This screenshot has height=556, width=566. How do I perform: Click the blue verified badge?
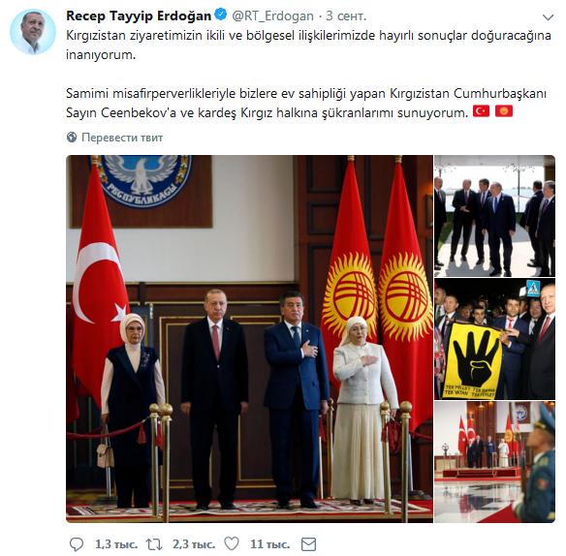221,15
